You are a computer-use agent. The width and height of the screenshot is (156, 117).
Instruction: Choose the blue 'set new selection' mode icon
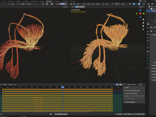76,7
